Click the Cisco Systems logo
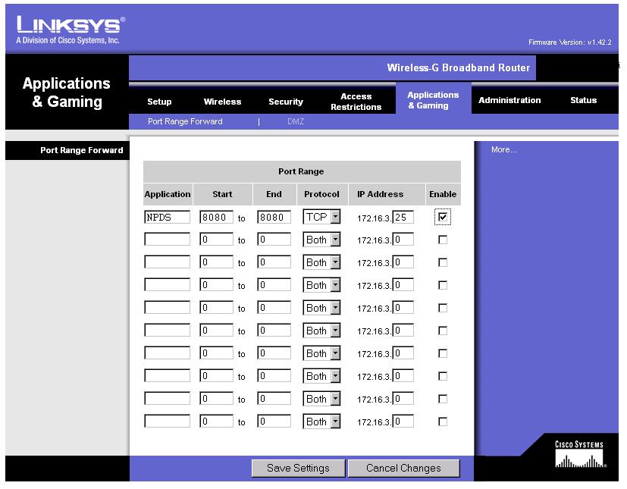Screen dimensions: 627x489 click(x=580, y=455)
